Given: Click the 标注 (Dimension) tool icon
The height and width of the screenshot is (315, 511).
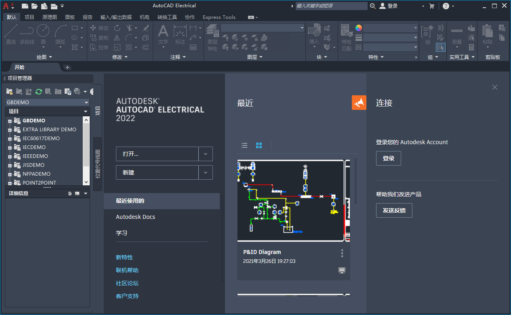Looking at the screenshot, I should (x=180, y=31).
